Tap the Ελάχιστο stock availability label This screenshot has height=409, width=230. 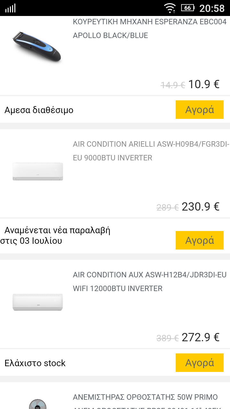(x=35, y=363)
